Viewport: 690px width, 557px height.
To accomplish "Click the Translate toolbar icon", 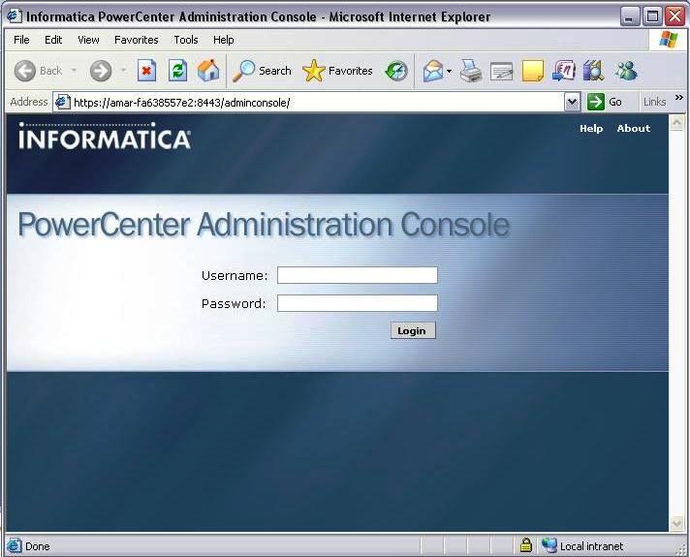I will [564, 71].
